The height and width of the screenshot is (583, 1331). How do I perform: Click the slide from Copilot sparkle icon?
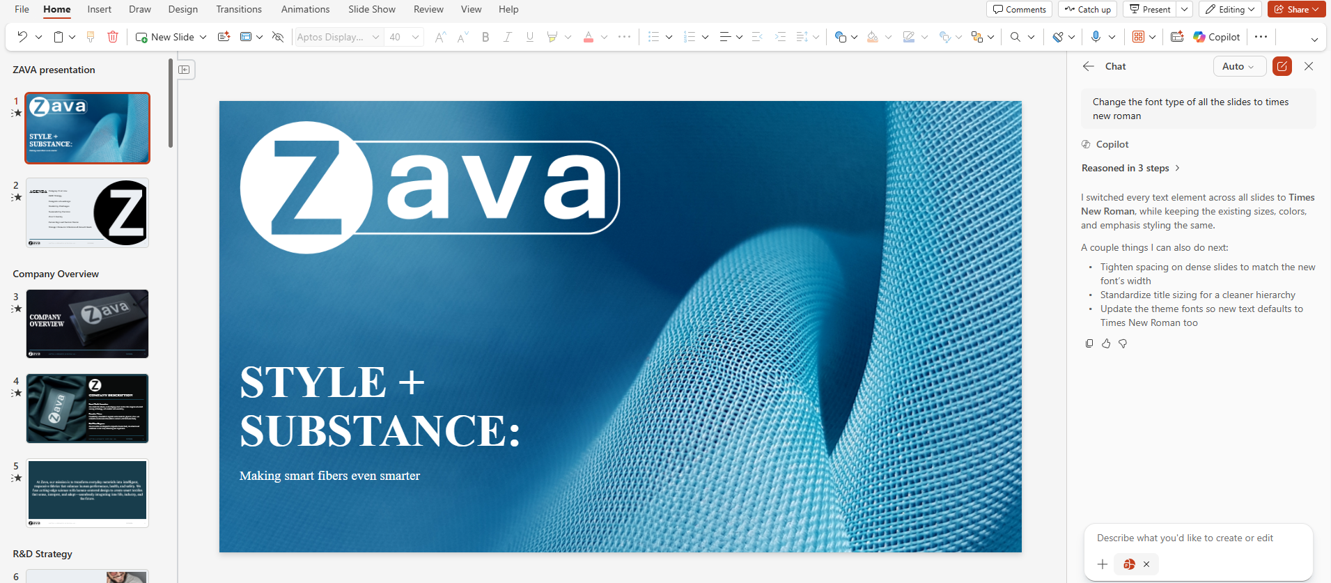click(224, 37)
